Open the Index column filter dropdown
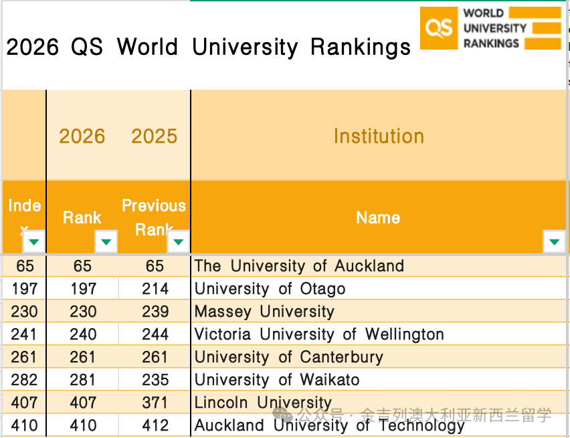The width and height of the screenshot is (570, 438). [x=34, y=241]
